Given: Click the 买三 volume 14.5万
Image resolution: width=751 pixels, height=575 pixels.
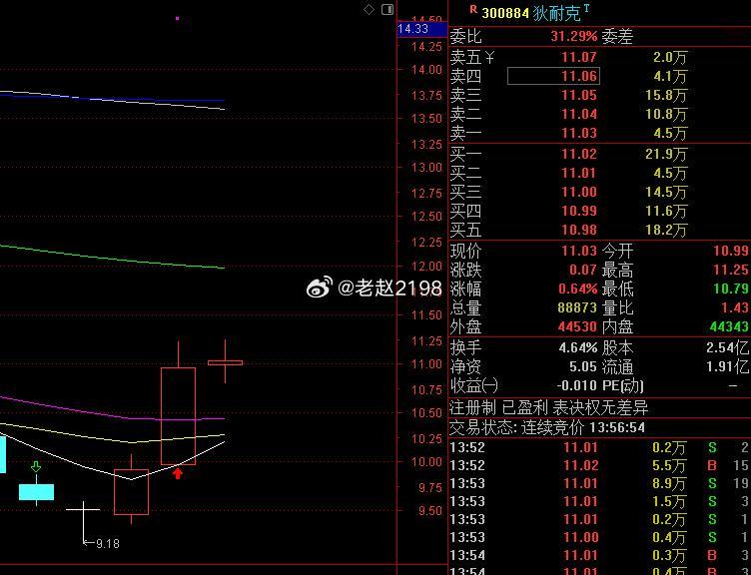Looking at the screenshot, I should pyautogui.click(x=666, y=192).
